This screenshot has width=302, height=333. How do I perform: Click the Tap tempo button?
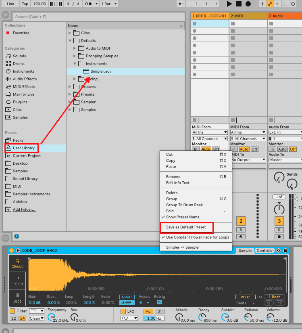tap(25, 4)
